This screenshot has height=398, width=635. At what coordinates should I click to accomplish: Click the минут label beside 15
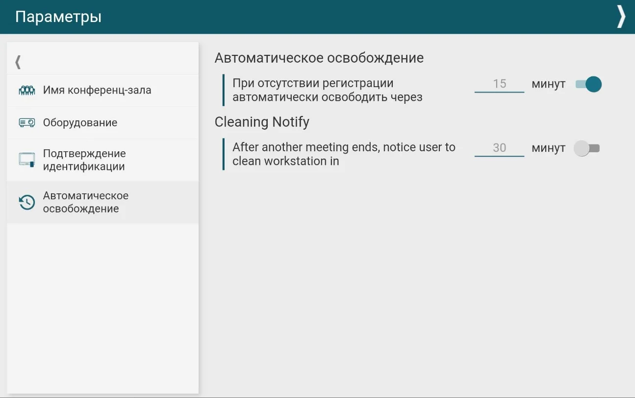tap(548, 84)
